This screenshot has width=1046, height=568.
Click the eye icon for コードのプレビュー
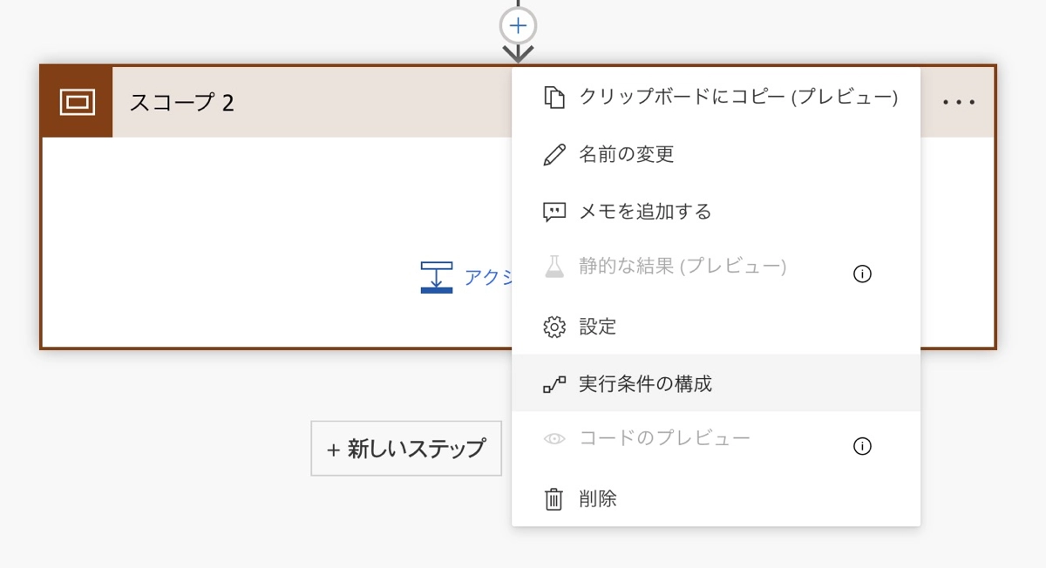click(554, 438)
